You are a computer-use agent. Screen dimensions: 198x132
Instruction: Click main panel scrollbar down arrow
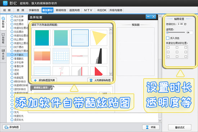tap(160, 120)
